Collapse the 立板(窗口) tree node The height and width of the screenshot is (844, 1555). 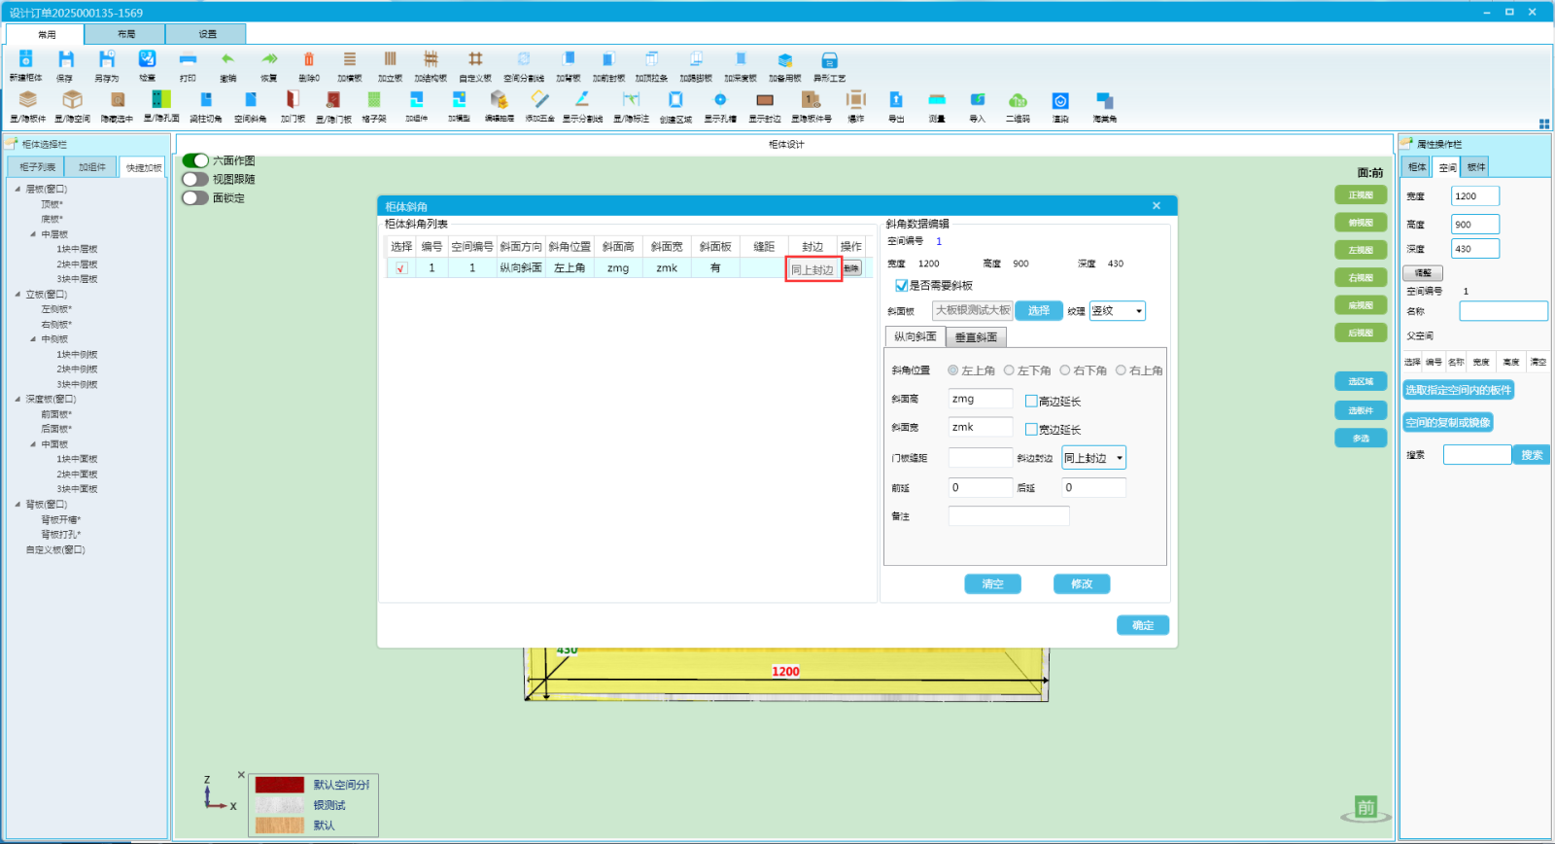coord(17,294)
